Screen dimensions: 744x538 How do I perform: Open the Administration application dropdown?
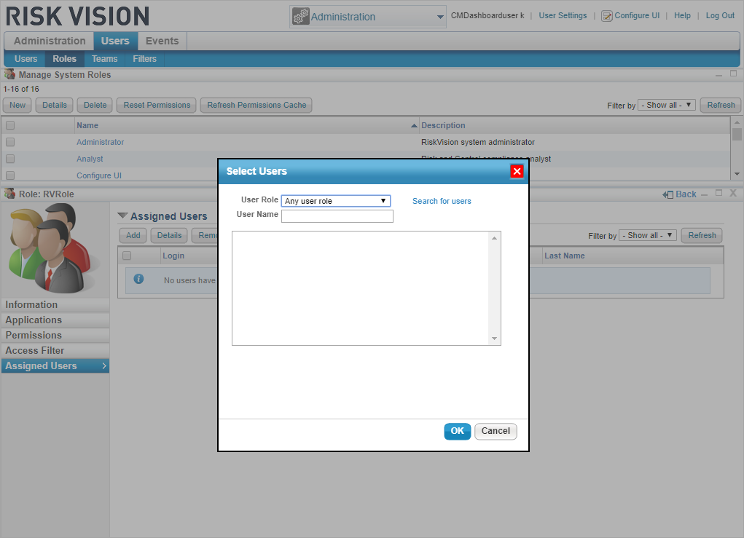click(x=368, y=17)
